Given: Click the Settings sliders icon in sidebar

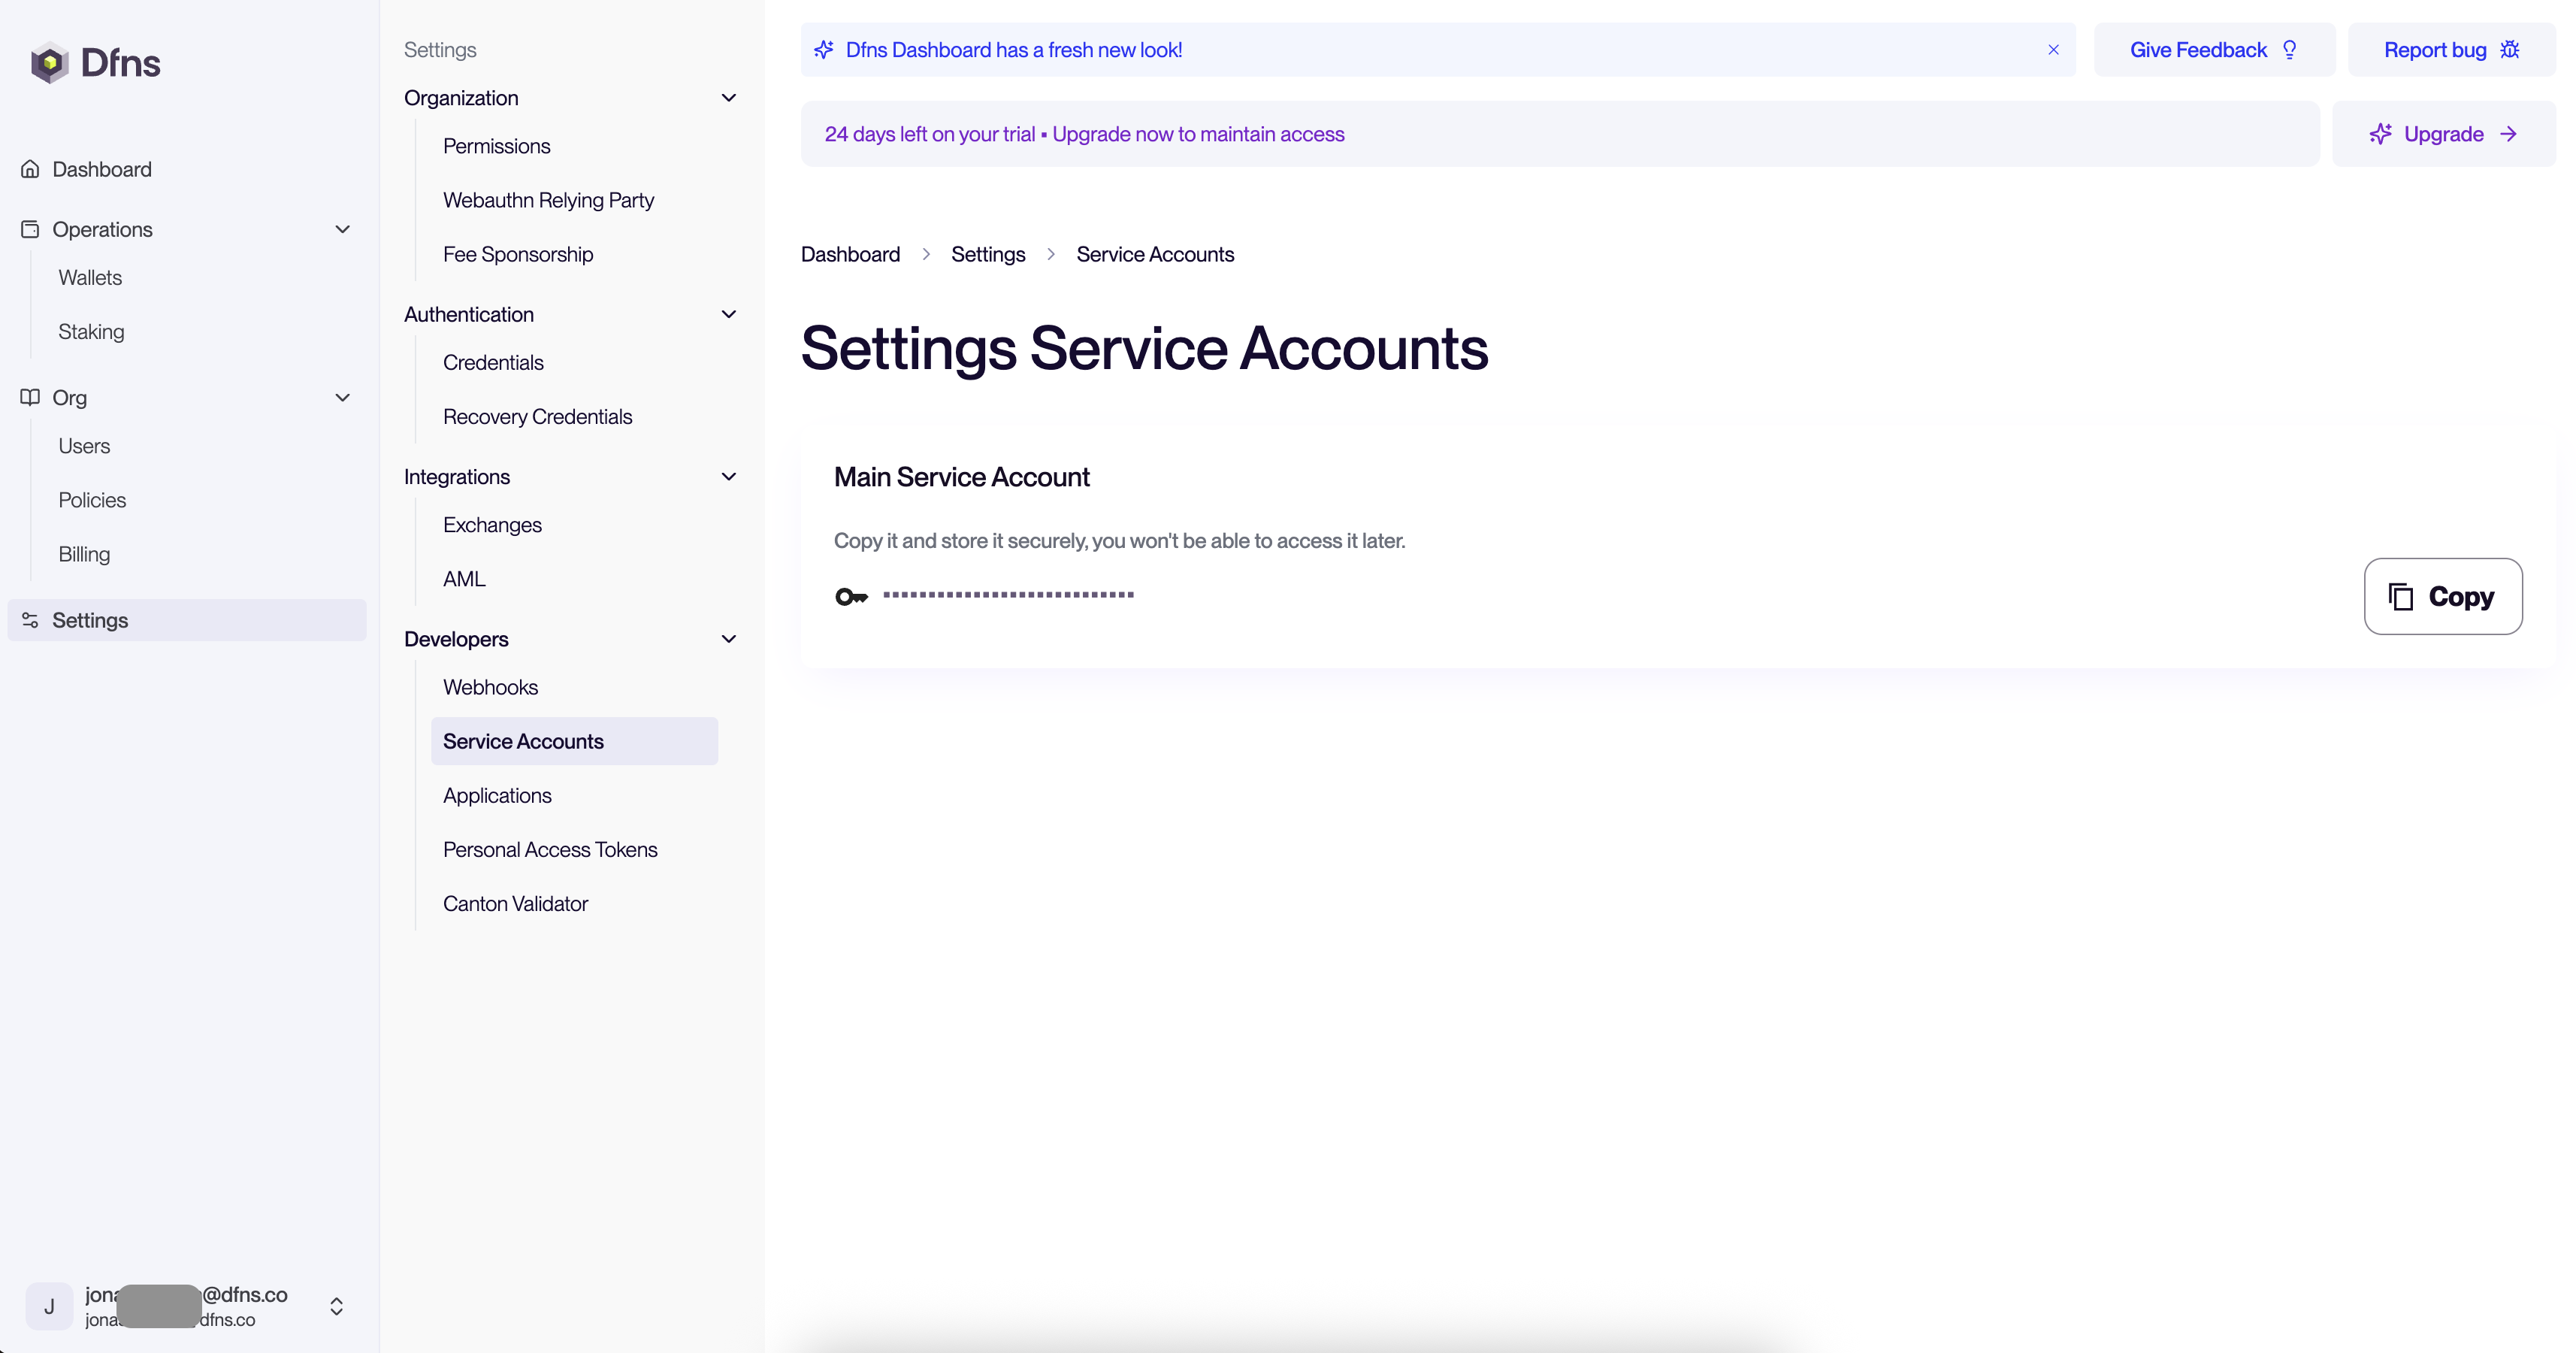Looking at the screenshot, I should tap(30, 620).
